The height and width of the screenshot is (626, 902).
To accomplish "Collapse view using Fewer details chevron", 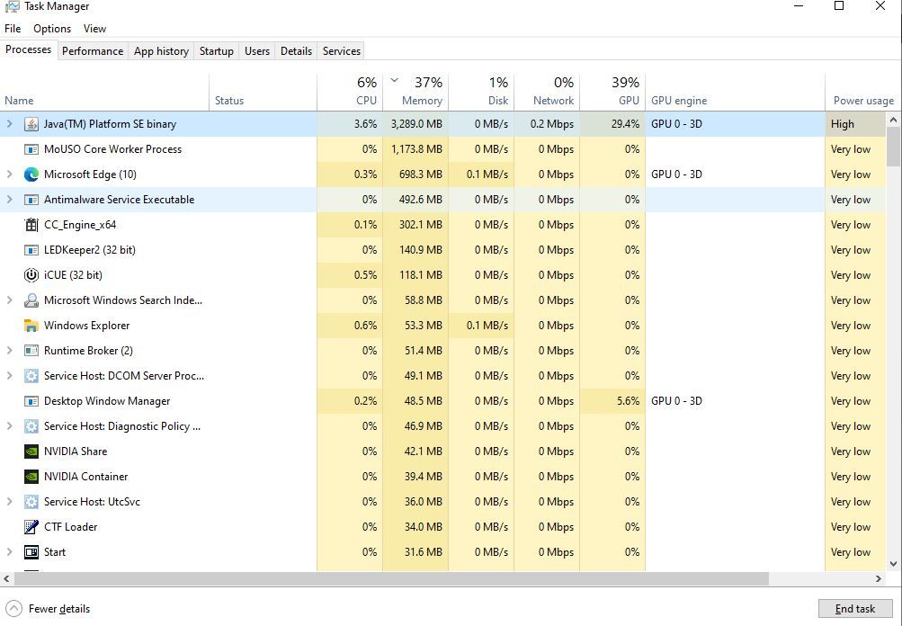I will tap(13, 609).
